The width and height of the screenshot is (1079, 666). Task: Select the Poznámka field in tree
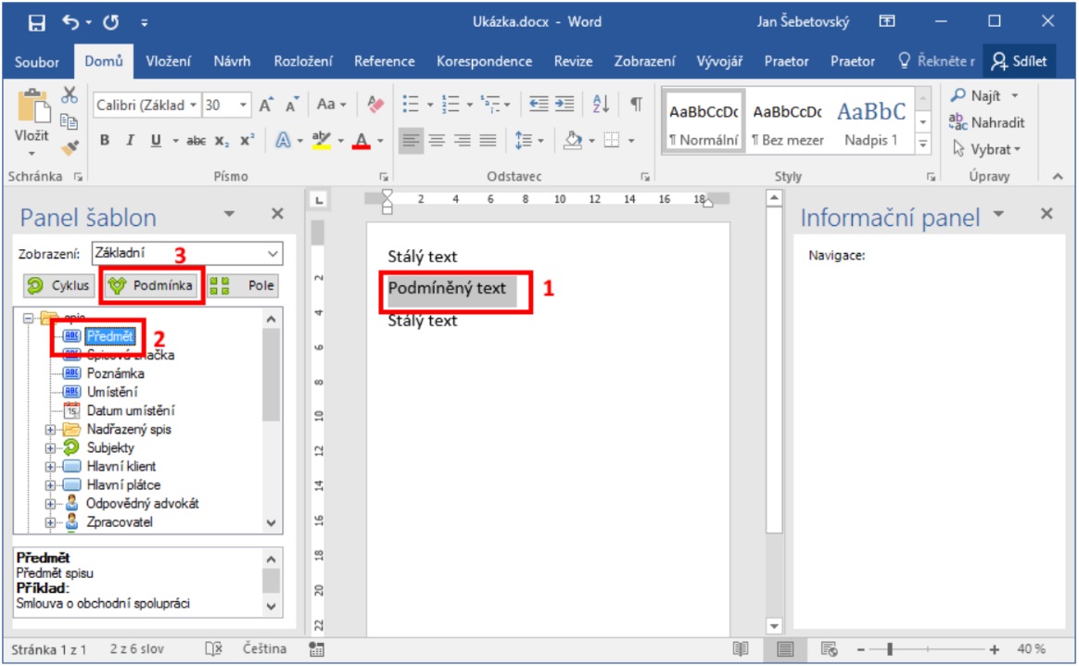[x=115, y=373]
